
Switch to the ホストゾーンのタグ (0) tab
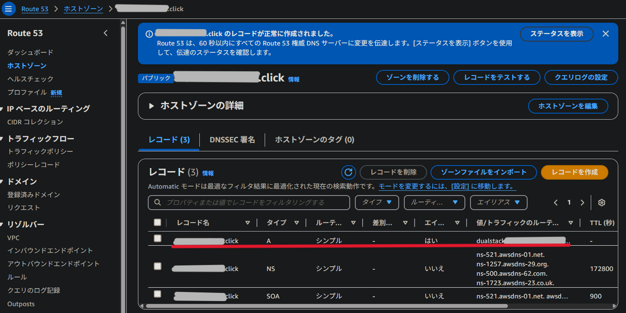coord(315,140)
